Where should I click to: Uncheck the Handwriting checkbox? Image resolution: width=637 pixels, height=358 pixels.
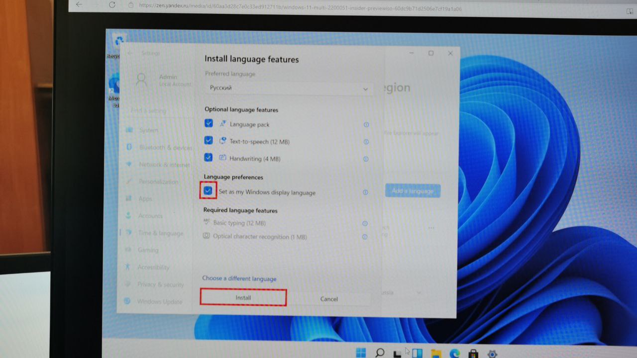pyautogui.click(x=208, y=157)
